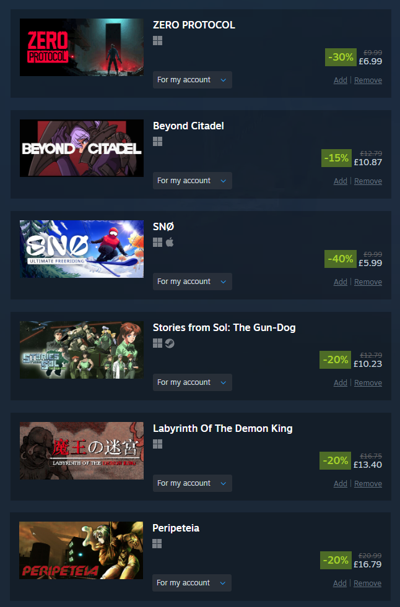Remove ZERO PROTOCOL from the cart
400x607 pixels.
[x=368, y=80]
